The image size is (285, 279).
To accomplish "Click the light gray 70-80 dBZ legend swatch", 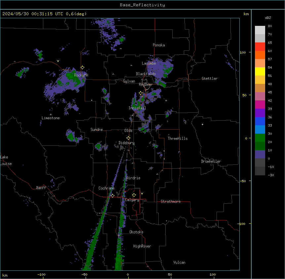I will 260,30.
